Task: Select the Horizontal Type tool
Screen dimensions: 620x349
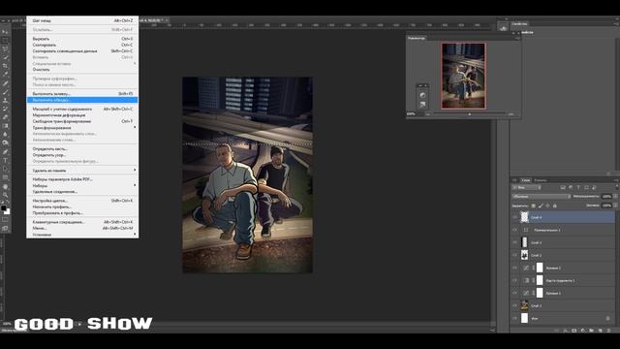Action: pos(5,160)
